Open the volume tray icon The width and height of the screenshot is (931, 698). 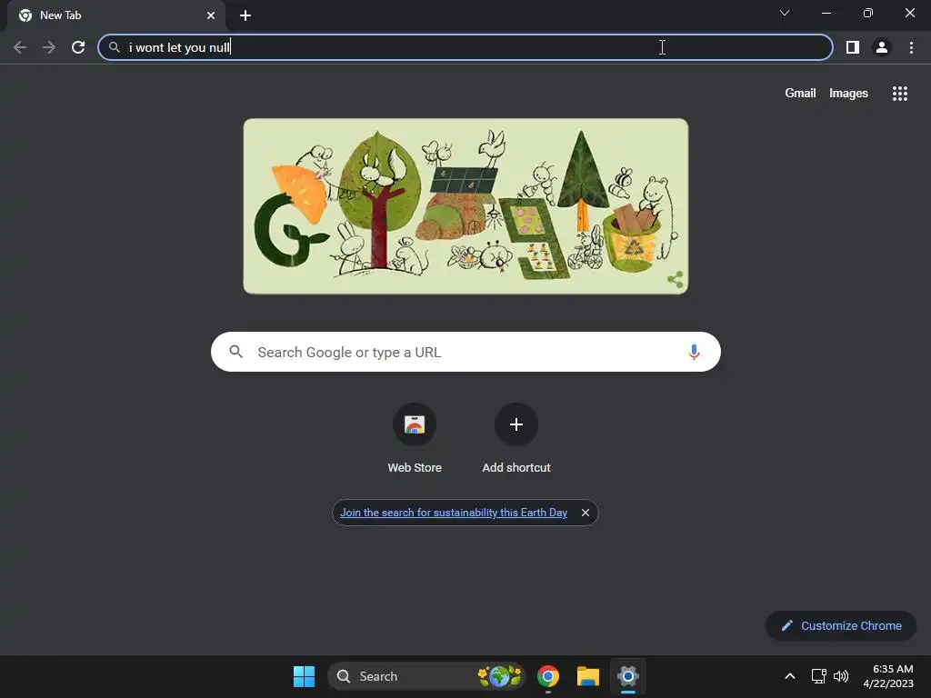pos(841,676)
